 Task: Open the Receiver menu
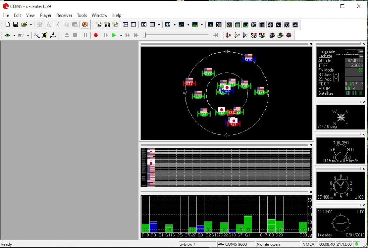64,15
